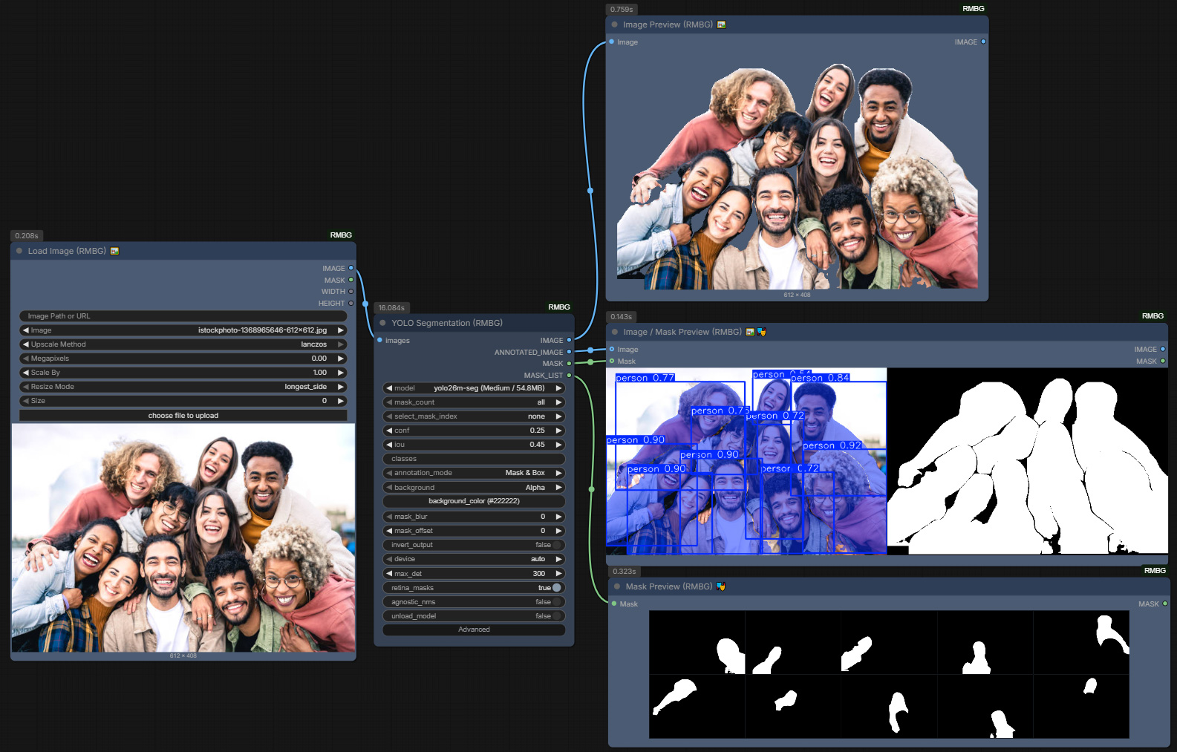Click Image / Mask Preview's Mask input socket

[x=612, y=361]
